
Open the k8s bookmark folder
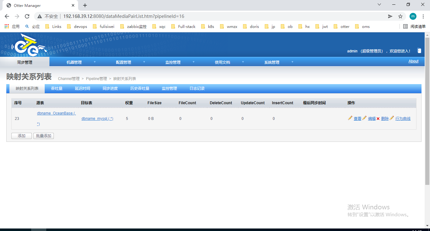point(208,27)
